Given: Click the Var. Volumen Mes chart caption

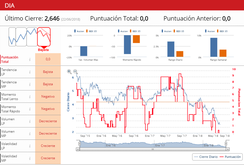Looking at the screenshot, I should [x=88, y=60].
